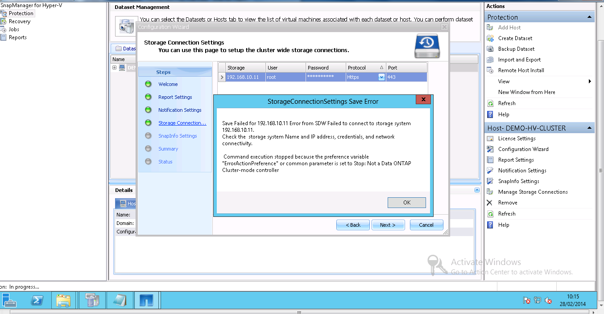Open the Protocol dropdown for 192.168.10.11

click(x=381, y=77)
